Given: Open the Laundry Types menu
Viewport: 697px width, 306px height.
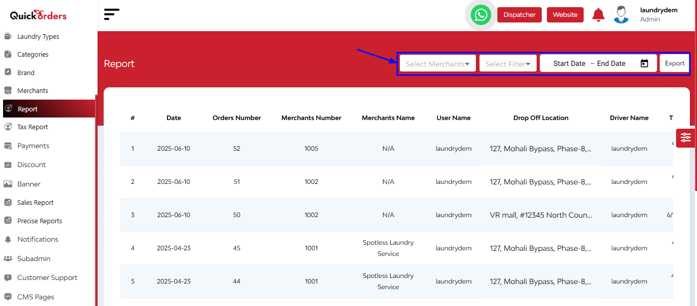Looking at the screenshot, I should click(x=38, y=36).
